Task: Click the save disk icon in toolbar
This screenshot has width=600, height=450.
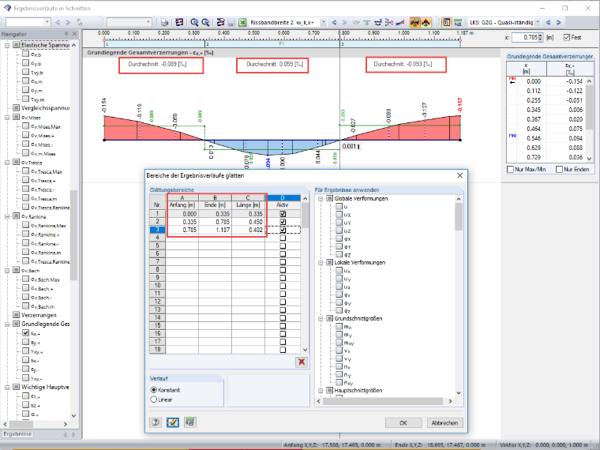Action: coord(231,23)
